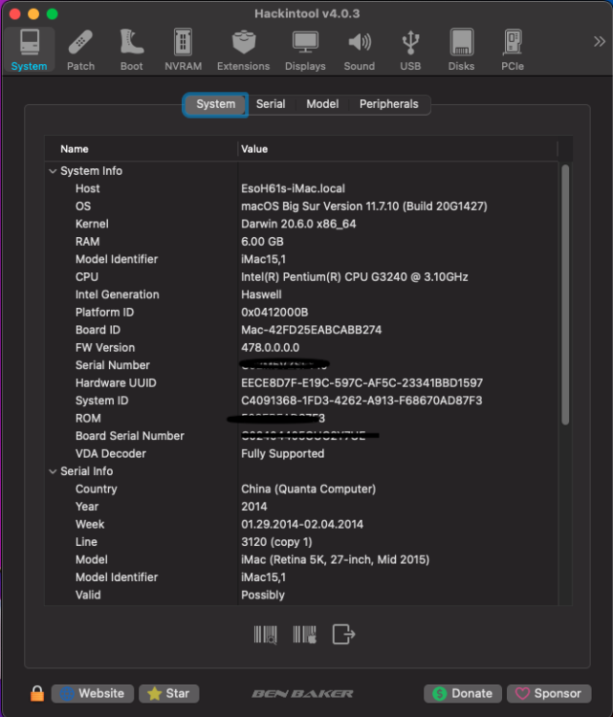This screenshot has width=613, height=717.
Task: Click the barcode search icon
Action: click(x=265, y=634)
